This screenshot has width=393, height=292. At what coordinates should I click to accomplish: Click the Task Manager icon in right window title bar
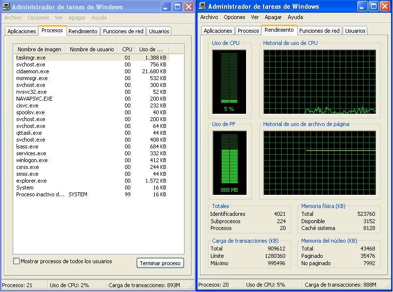(x=203, y=6)
